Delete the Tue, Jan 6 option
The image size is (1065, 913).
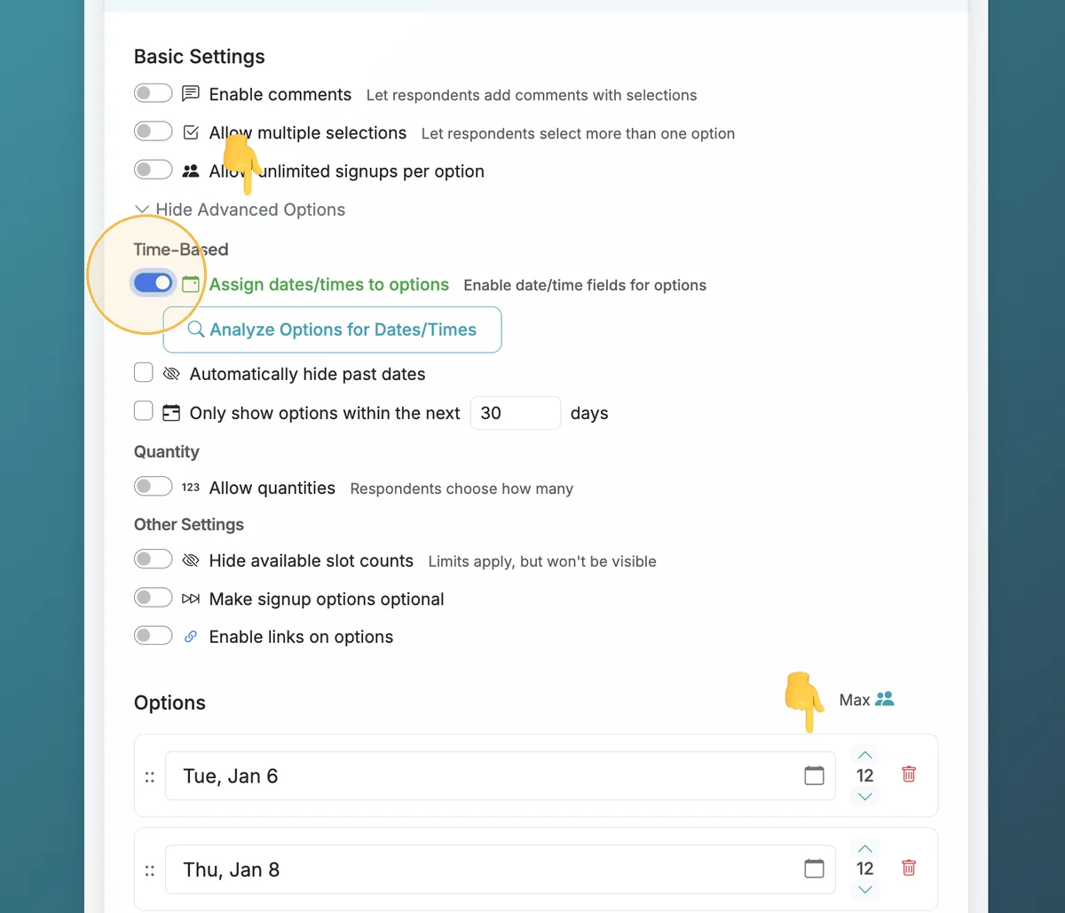(909, 774)
